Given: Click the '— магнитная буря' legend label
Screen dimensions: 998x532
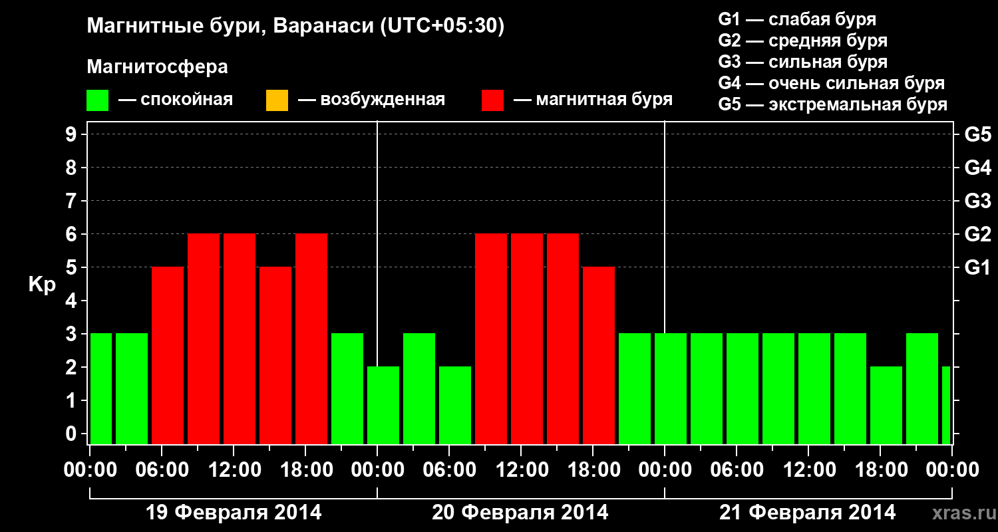Looking at the screenshot, I should [593, 100].
